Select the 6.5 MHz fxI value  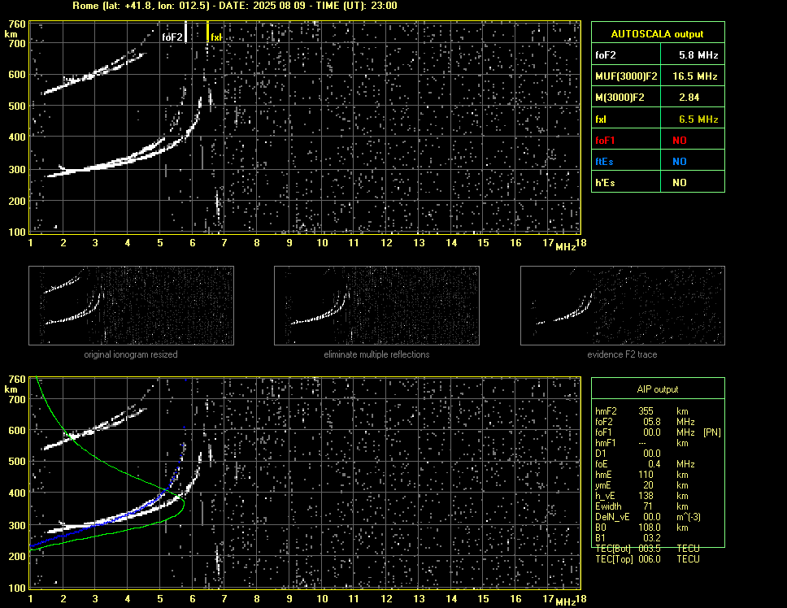(x=698, y=119)
